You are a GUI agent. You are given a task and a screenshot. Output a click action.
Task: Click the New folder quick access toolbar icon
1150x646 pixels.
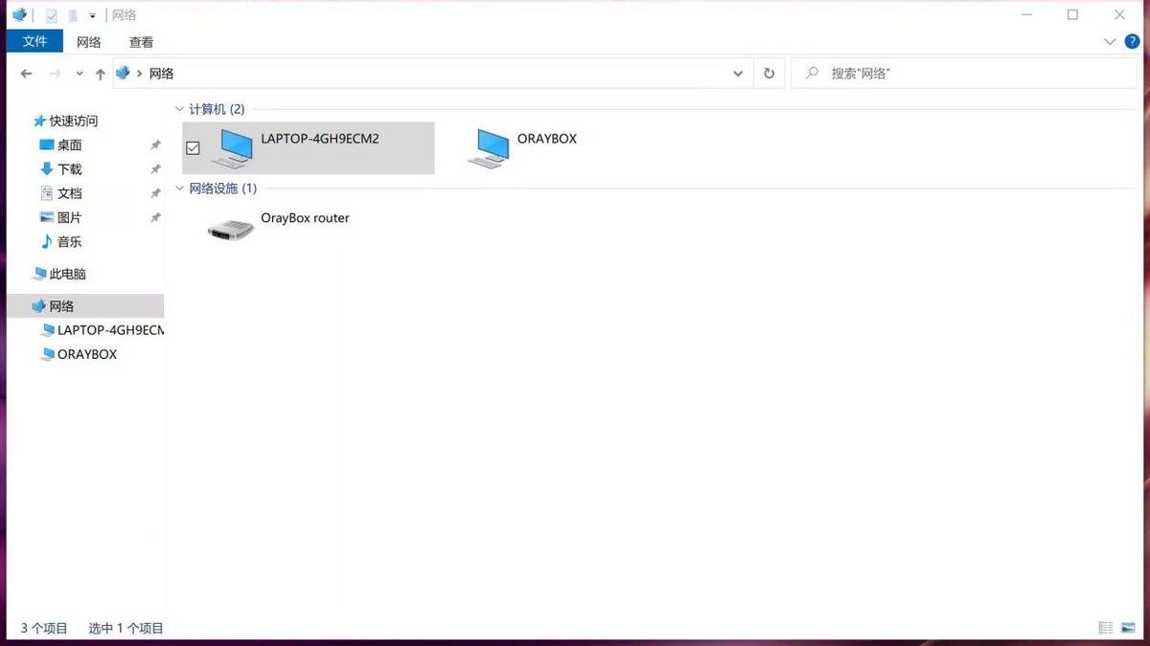click(x=73, y=15)
